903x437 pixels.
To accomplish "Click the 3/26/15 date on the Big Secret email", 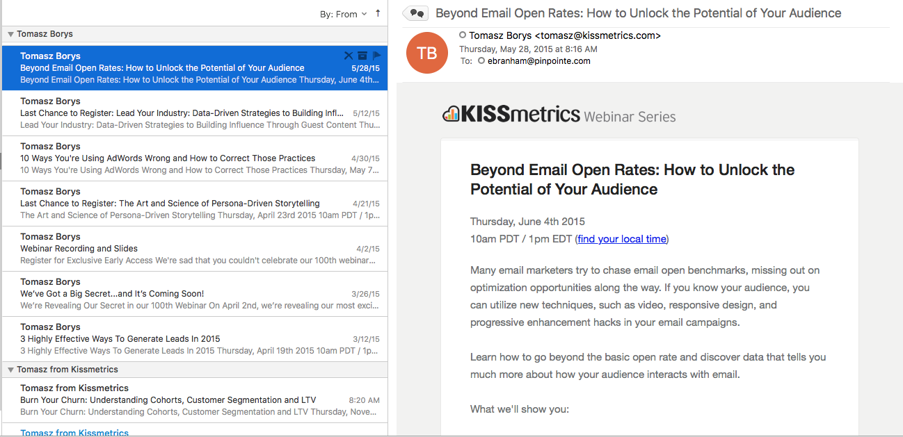I will [x=365, y=294].
